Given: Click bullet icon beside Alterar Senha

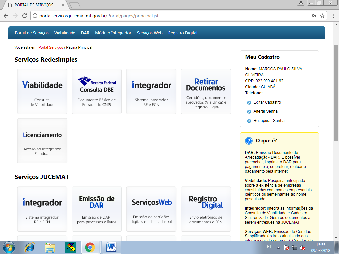Looking at the screenshot, I should pyautogui.click(x=249, y=112).
